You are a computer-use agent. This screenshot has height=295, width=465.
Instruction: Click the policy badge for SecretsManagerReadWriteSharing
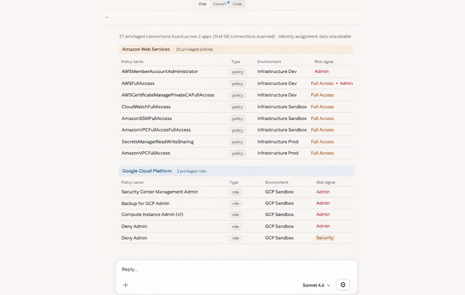point(237,142)
